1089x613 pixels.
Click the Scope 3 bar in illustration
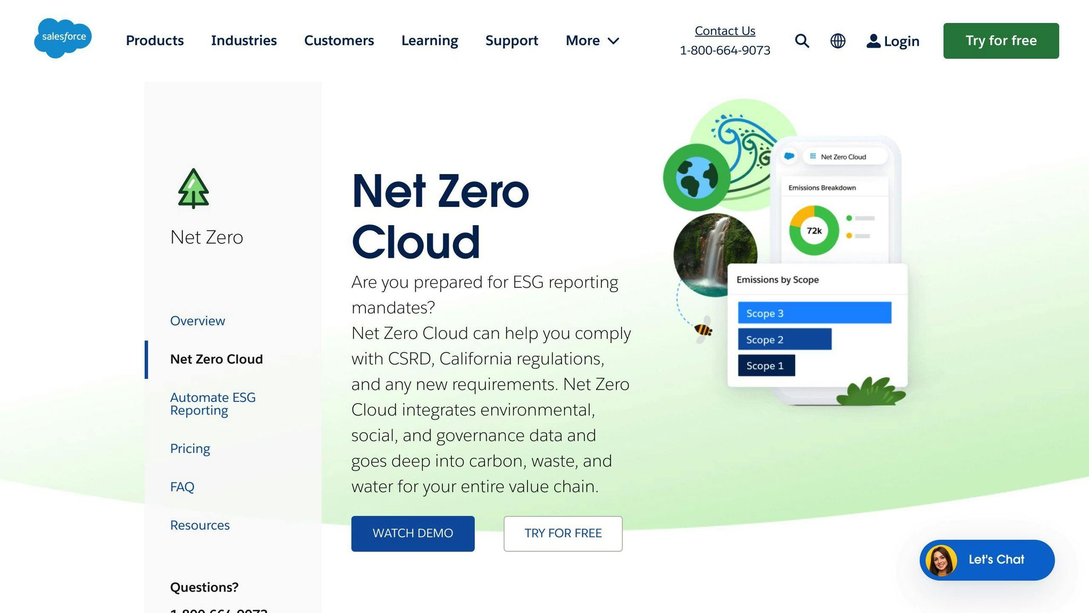(815, 313)
